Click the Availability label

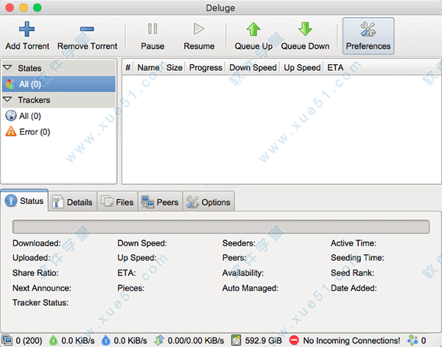coord(242,273)
